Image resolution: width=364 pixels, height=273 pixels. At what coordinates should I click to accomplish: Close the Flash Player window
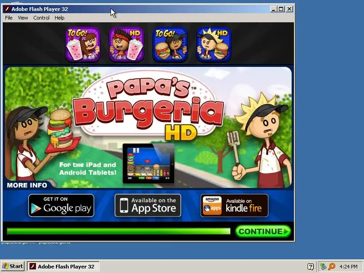(x=289, y=9)
